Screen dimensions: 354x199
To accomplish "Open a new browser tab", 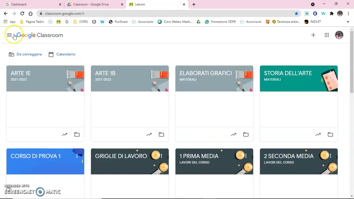I will [x=194, y=4].
